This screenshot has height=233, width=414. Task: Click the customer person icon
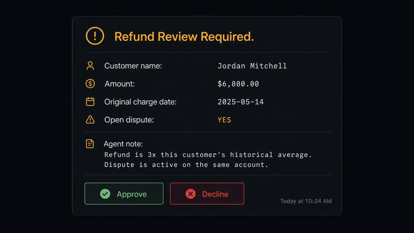pos(90,66)
